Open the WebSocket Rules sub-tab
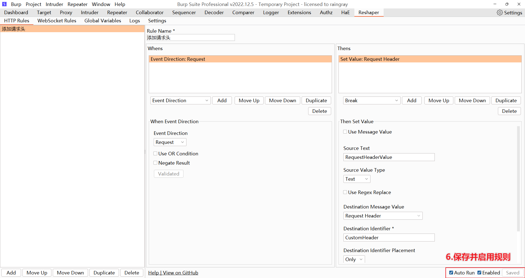Screen dimensions: 525x278 (57, 21)
